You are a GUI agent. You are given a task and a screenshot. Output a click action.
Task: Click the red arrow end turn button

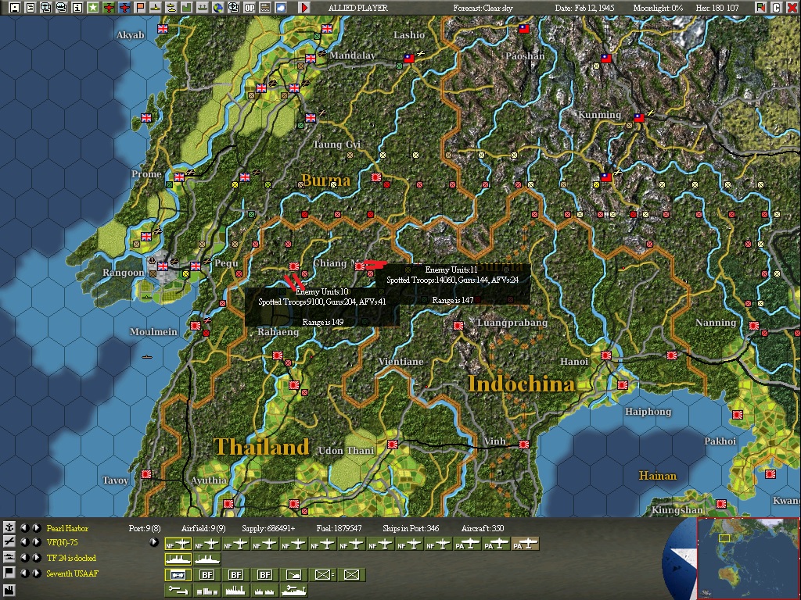pos(304,8)
